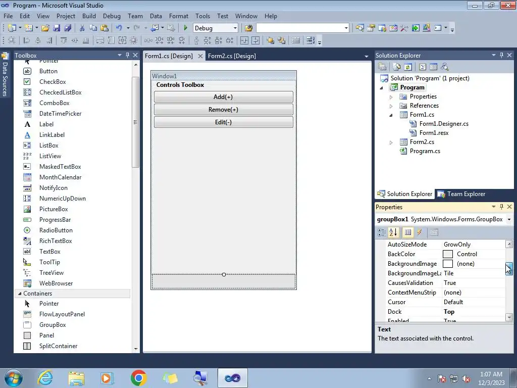
Task: Show Events with the lightning bolt icon
Action: coord(420,232)
